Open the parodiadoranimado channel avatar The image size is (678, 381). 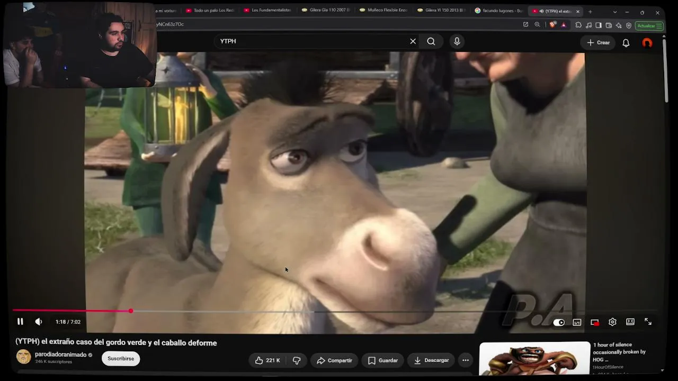point(23,357)
